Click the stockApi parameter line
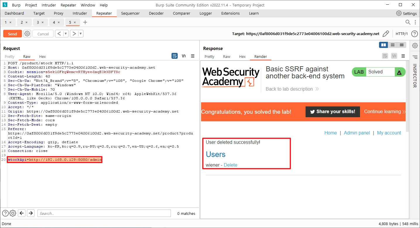The width and height of the screenshot is (420, 228). (x=54, y=160)
